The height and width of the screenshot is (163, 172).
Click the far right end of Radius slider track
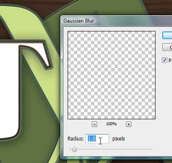click(153, 149)
